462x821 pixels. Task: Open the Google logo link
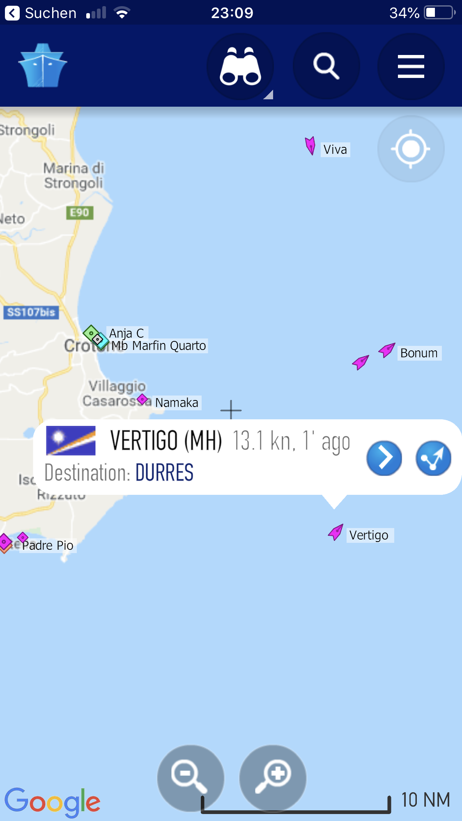[52, 802]
